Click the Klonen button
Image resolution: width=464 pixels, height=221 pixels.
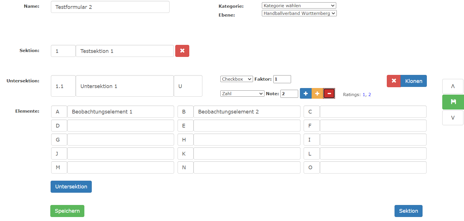413,81
